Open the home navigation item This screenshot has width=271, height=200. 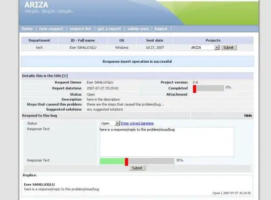click(x=27, y=29)
